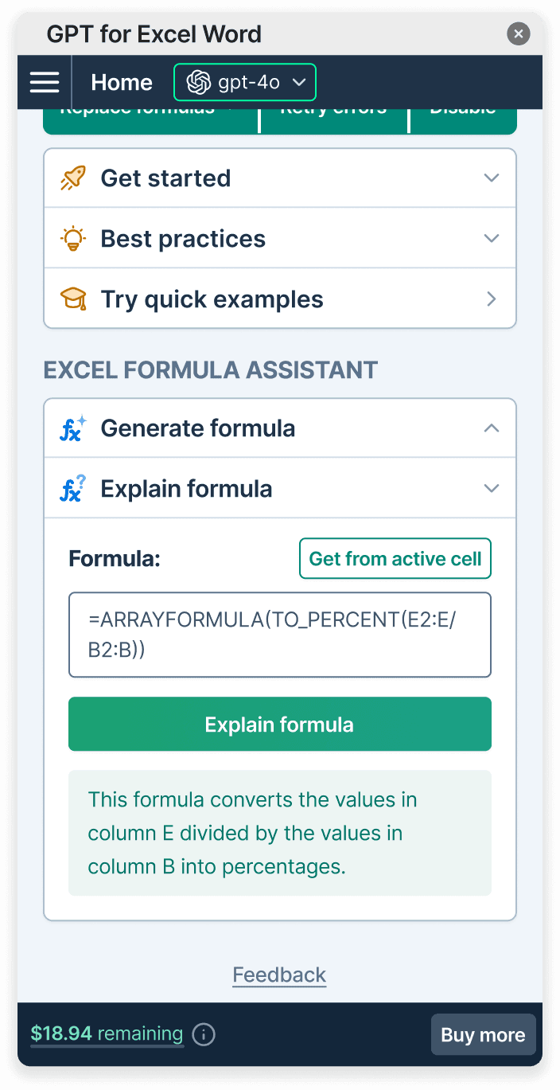Open Try quick examples right arrow
This screenshot has height=1090, width=560.
(492, 299)
